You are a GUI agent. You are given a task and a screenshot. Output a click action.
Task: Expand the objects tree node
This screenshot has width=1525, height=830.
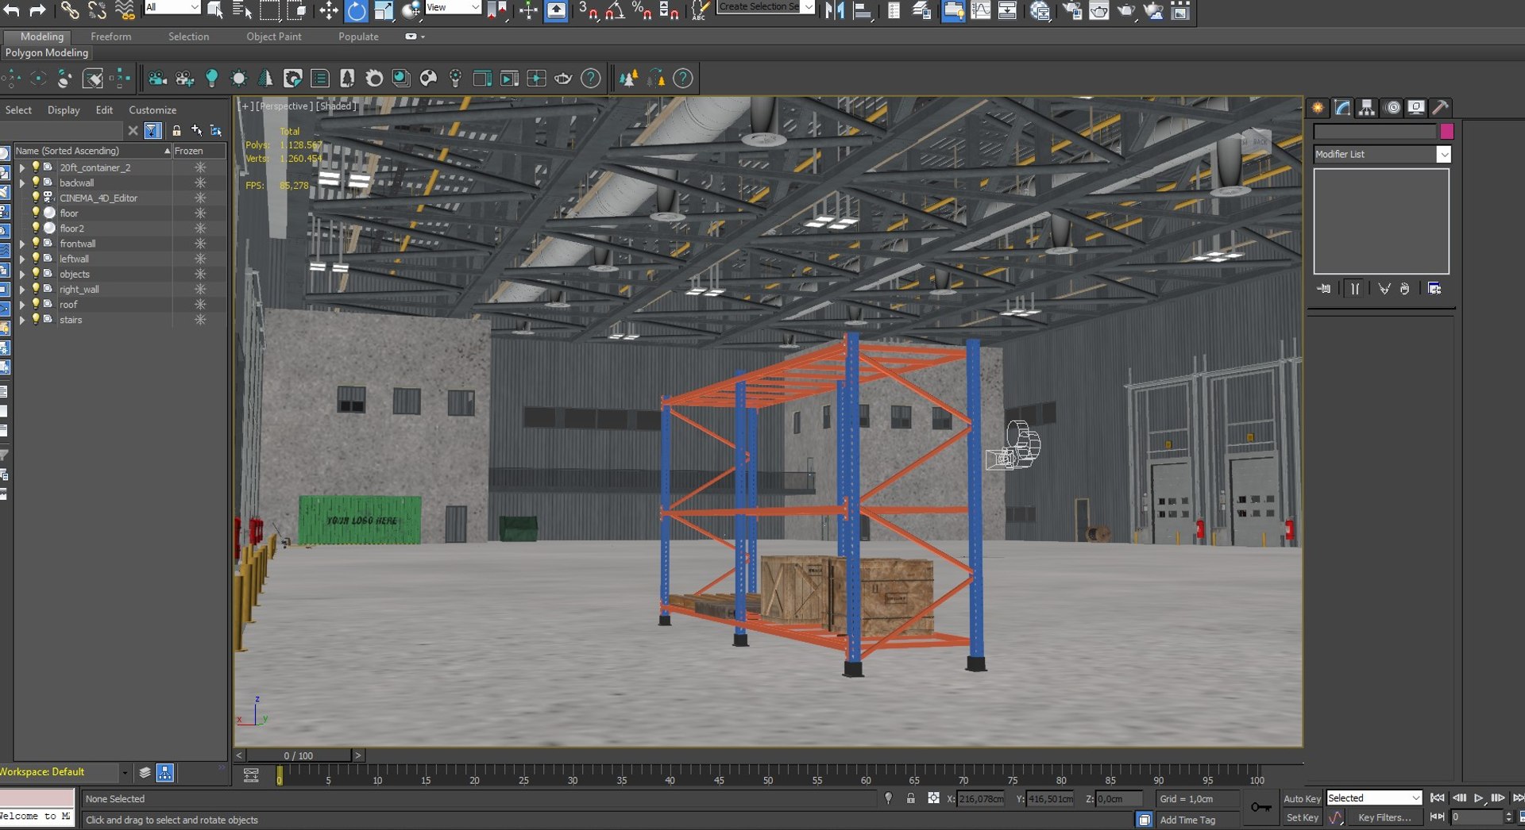22,274
